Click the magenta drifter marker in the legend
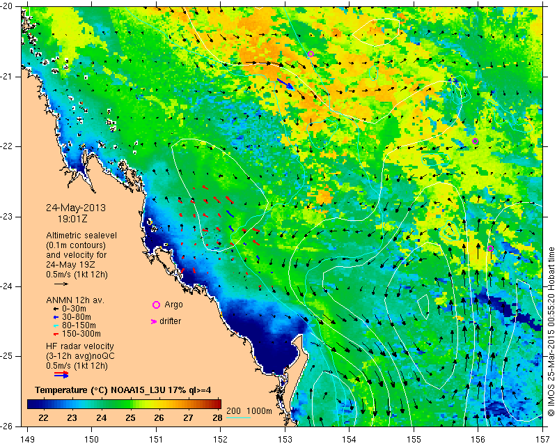Viewport: 557px width, 446px height. (154, 321)
